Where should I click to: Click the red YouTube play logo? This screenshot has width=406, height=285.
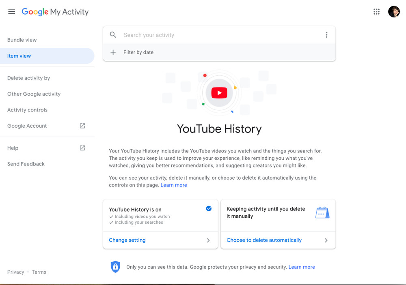click(x=219, y=93)
